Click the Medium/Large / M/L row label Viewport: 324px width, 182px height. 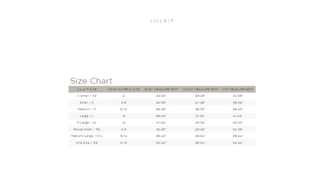(x=87, y=136)
